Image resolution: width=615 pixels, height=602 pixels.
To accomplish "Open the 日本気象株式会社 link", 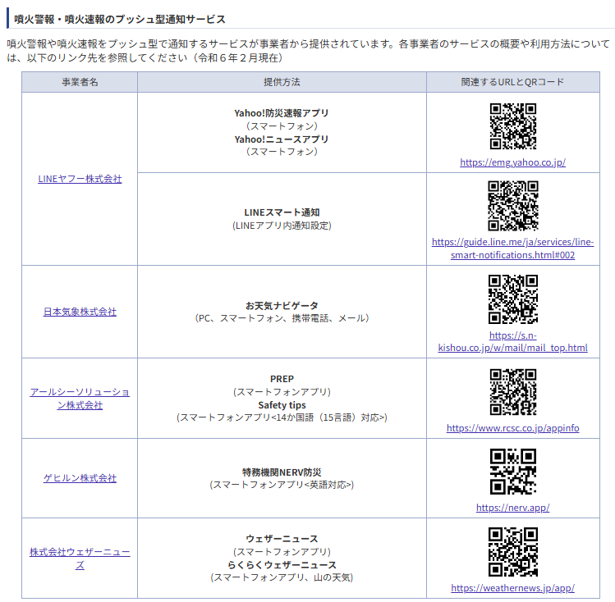I will point(80,312).
